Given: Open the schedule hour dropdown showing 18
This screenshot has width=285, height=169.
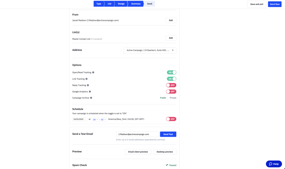Looking at the screenshot, I should tap(95, 119).
